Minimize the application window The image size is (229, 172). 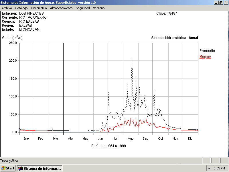216,2
